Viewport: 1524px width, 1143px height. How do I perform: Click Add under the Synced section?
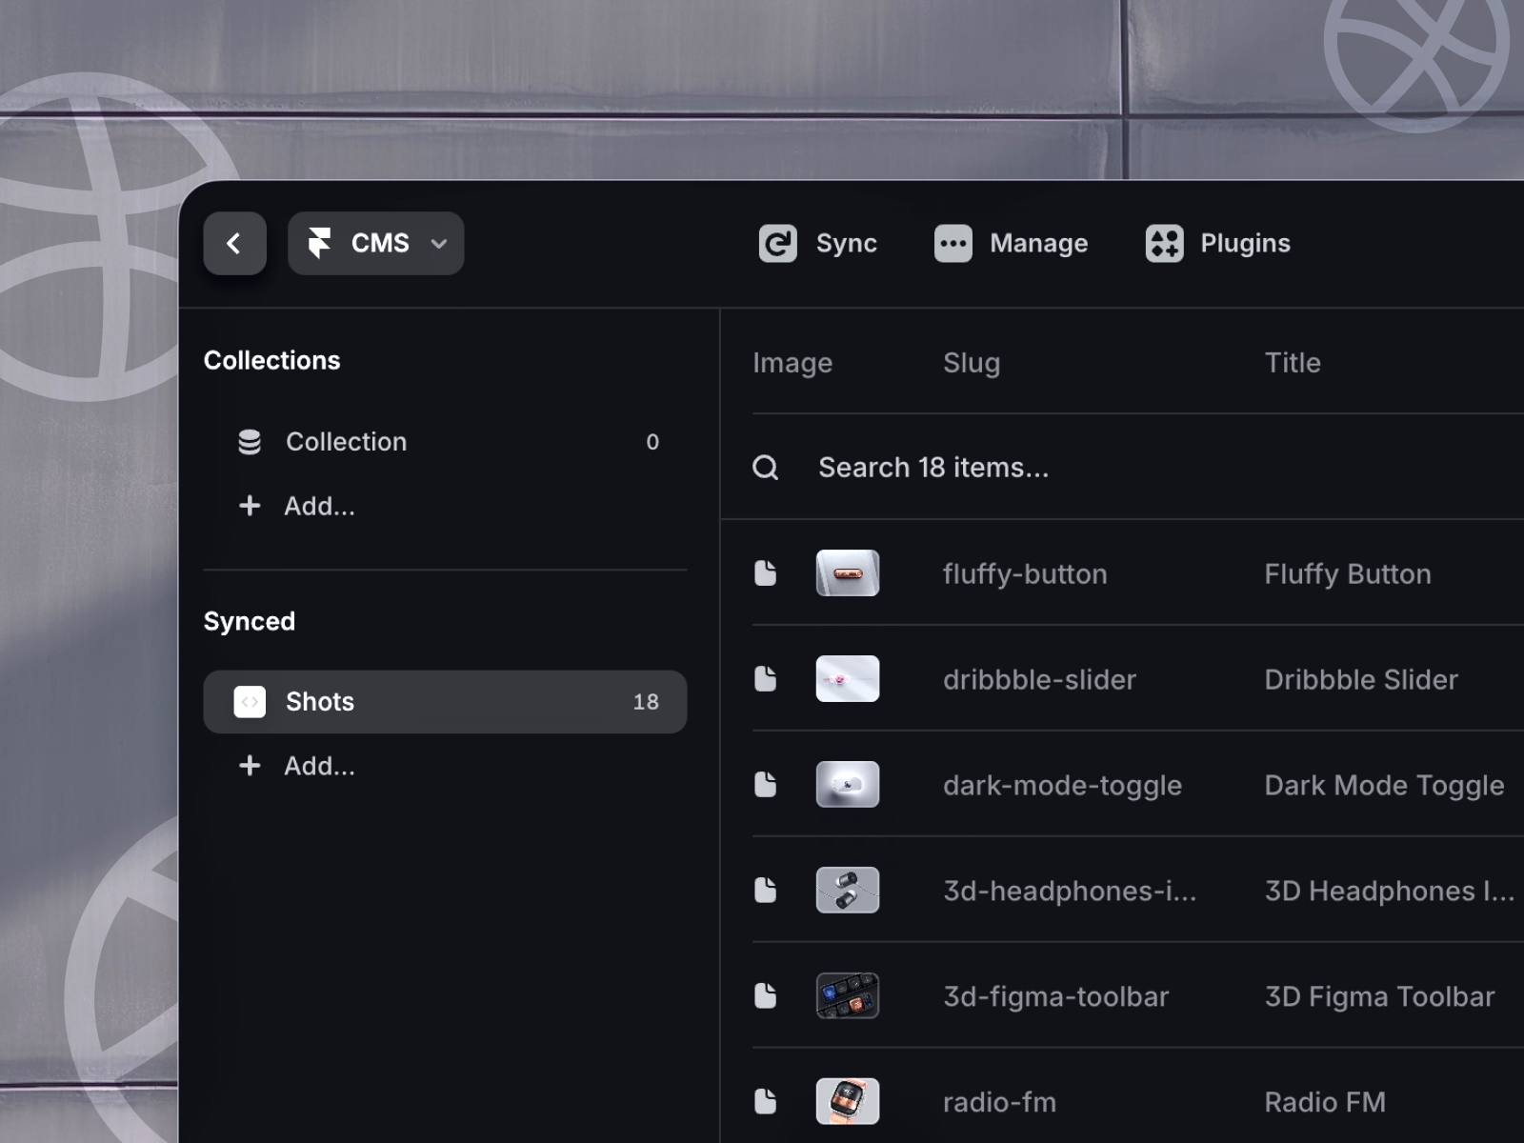click(320, 765)
